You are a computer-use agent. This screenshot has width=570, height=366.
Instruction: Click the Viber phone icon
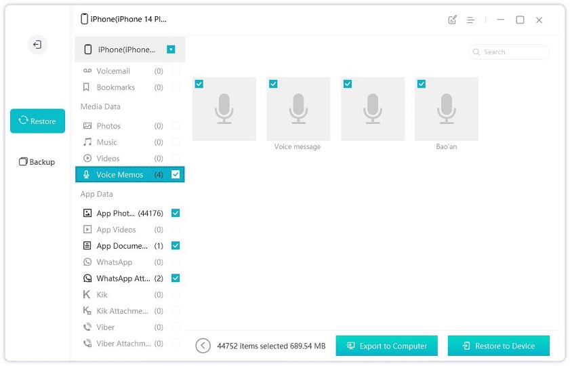(x=87, y=327)
